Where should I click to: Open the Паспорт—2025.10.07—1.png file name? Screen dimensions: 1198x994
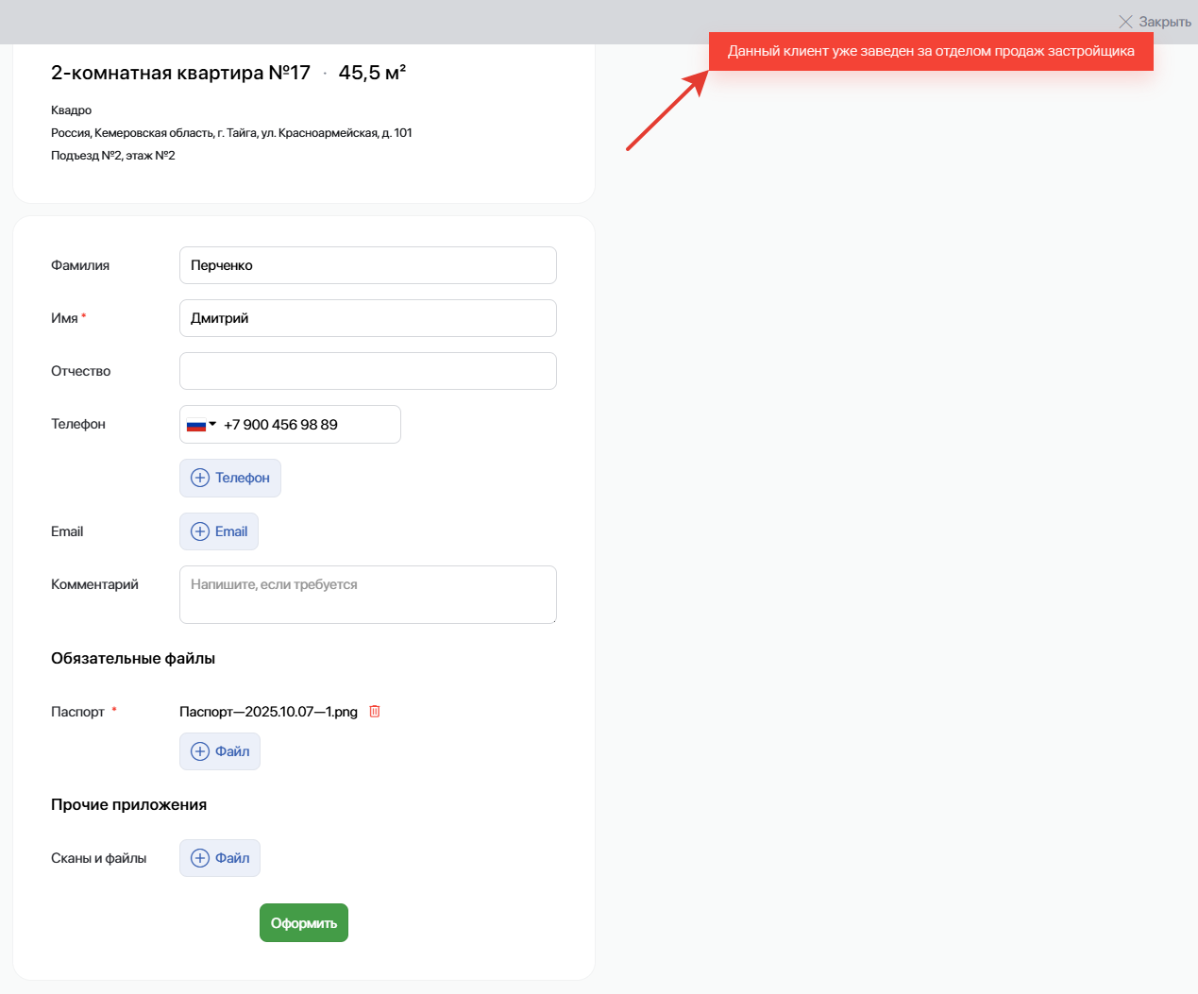268,712
